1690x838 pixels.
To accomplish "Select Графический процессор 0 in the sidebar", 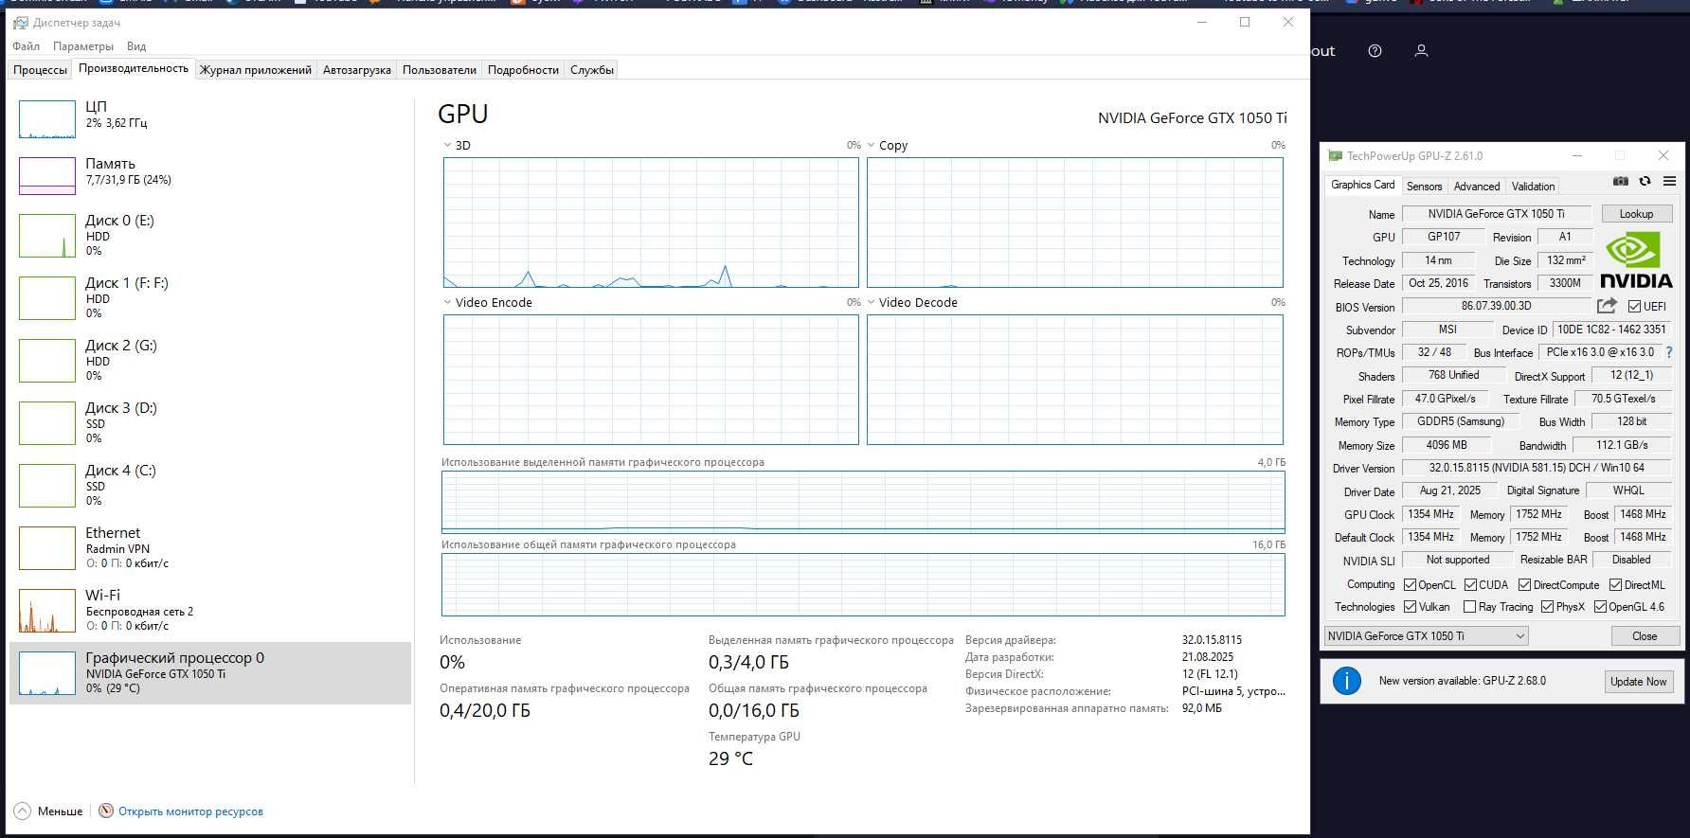I will click(210, 672).
